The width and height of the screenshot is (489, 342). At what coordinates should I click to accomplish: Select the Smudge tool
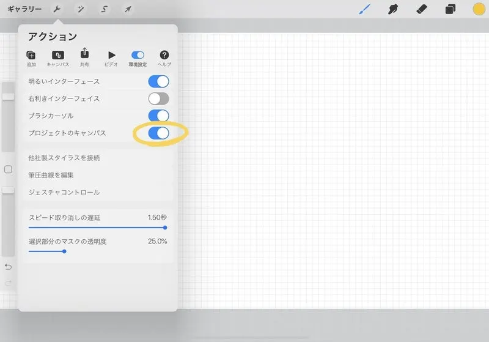click(393, 9)
